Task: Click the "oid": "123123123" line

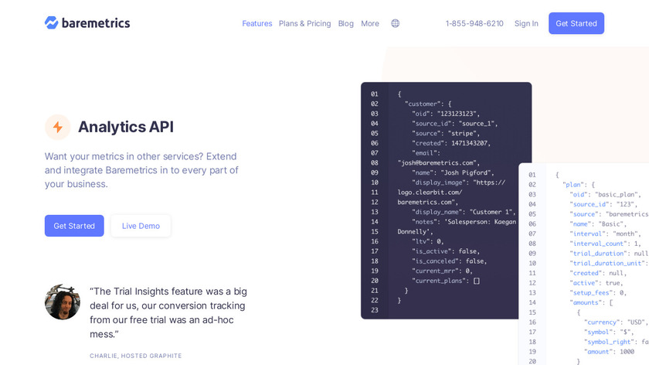Action: [x=446, y=114]
